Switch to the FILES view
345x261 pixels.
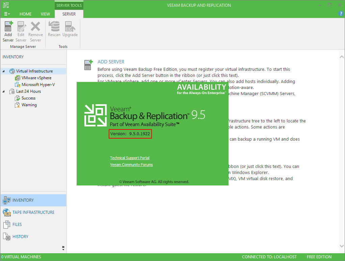(33, 224)
